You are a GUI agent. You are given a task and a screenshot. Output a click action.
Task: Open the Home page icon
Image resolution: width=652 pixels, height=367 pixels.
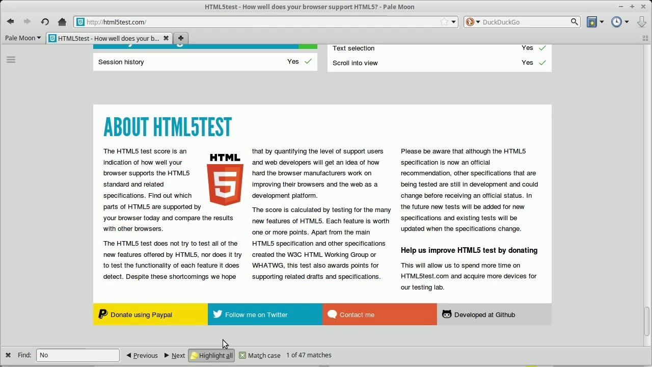point(62,22)
